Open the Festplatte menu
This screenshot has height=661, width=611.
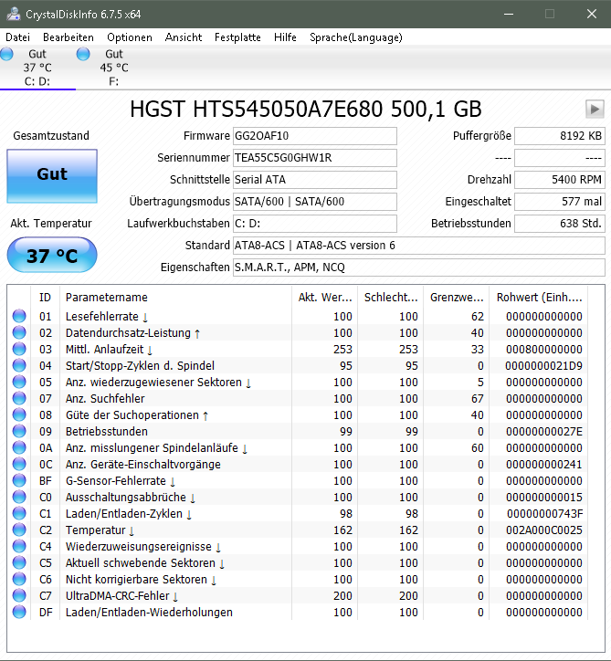click(x=237, y=37)
